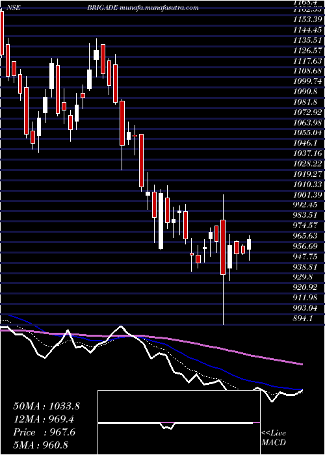Click the 1010.33 price label
This screenshot has height=455, width=325.
pyautogui.click(x=309, y=185)
